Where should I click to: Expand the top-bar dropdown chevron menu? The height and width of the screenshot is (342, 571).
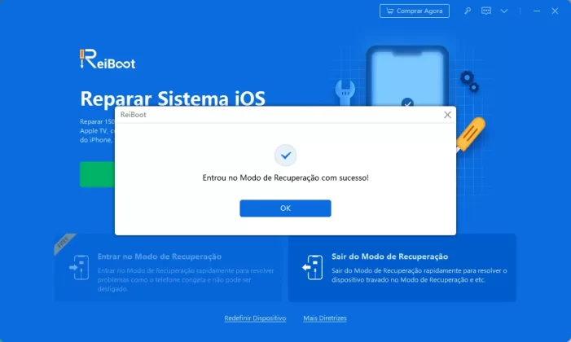504,11
